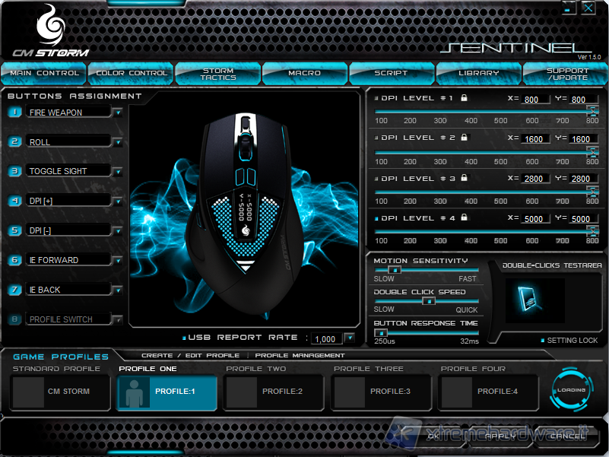Click the Motion Sensitivity slider handle
This screenshot has width=609, height=457.
pos(394,270)
